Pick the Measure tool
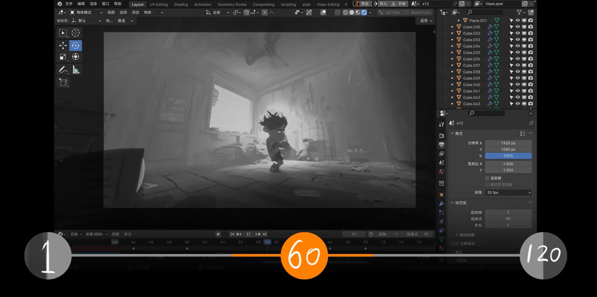Viewport: 597px width, 297px height. (x=76, y=70)
